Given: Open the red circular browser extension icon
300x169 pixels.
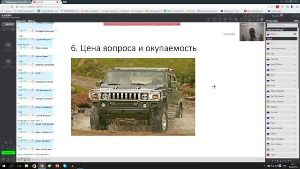Looking at the screenshot, I should tap(277, 7).
